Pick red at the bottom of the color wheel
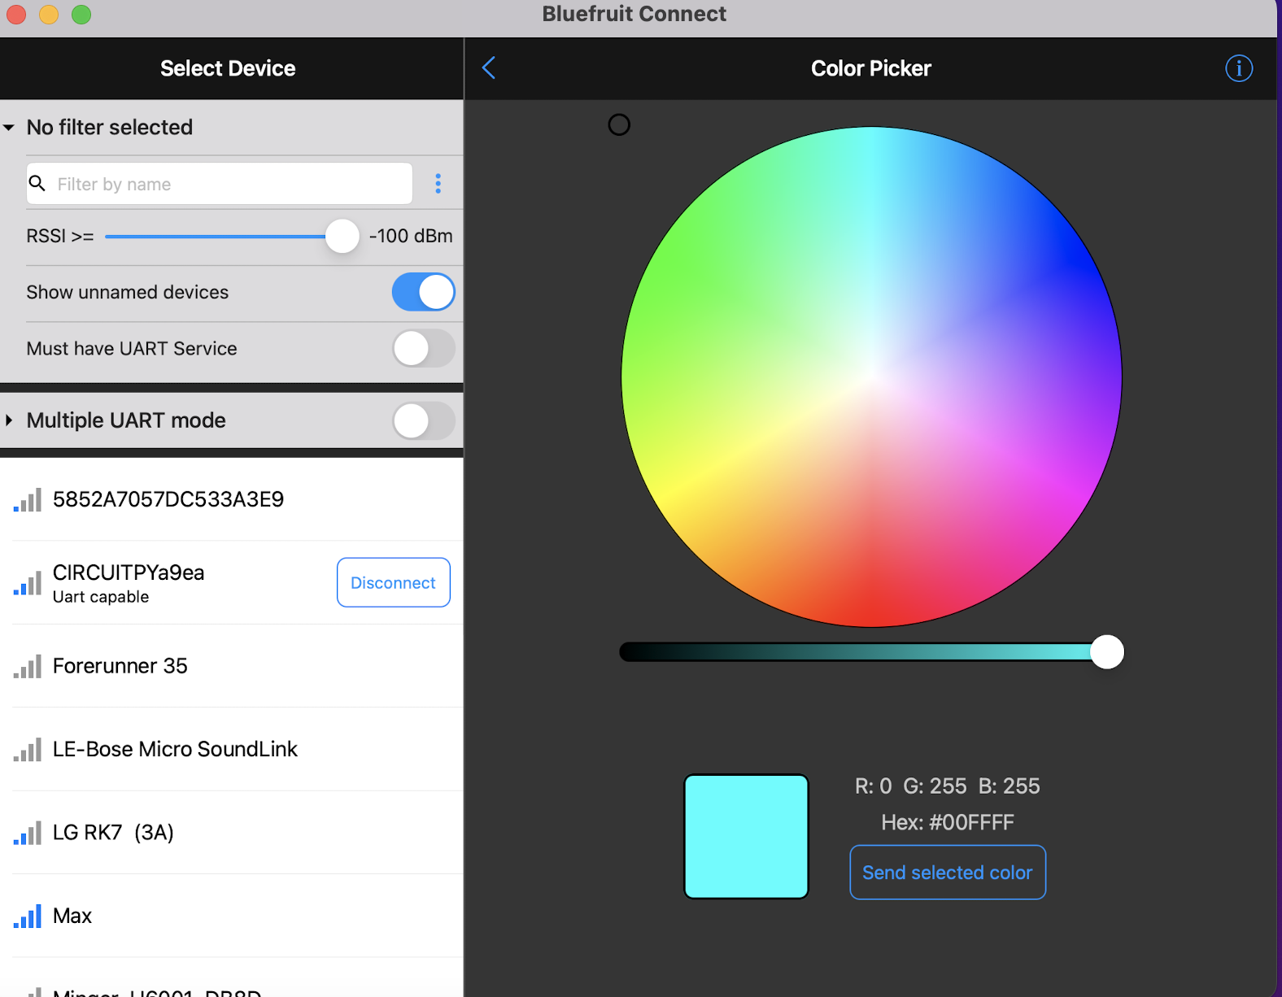 coord(871,614)
